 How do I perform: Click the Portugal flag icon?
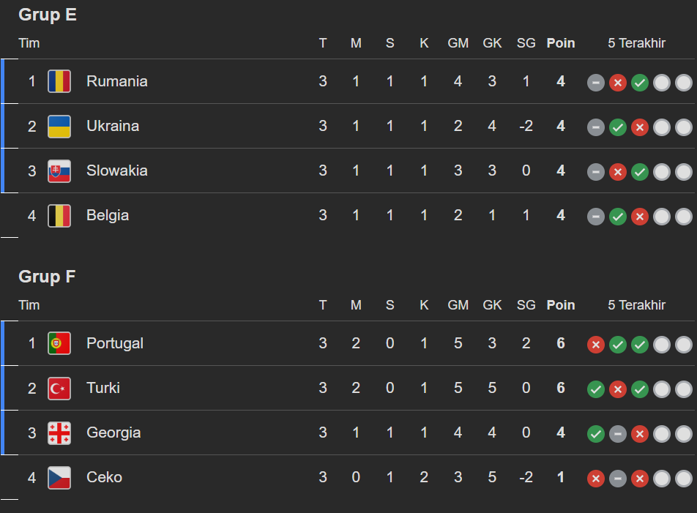click(59, 343)
